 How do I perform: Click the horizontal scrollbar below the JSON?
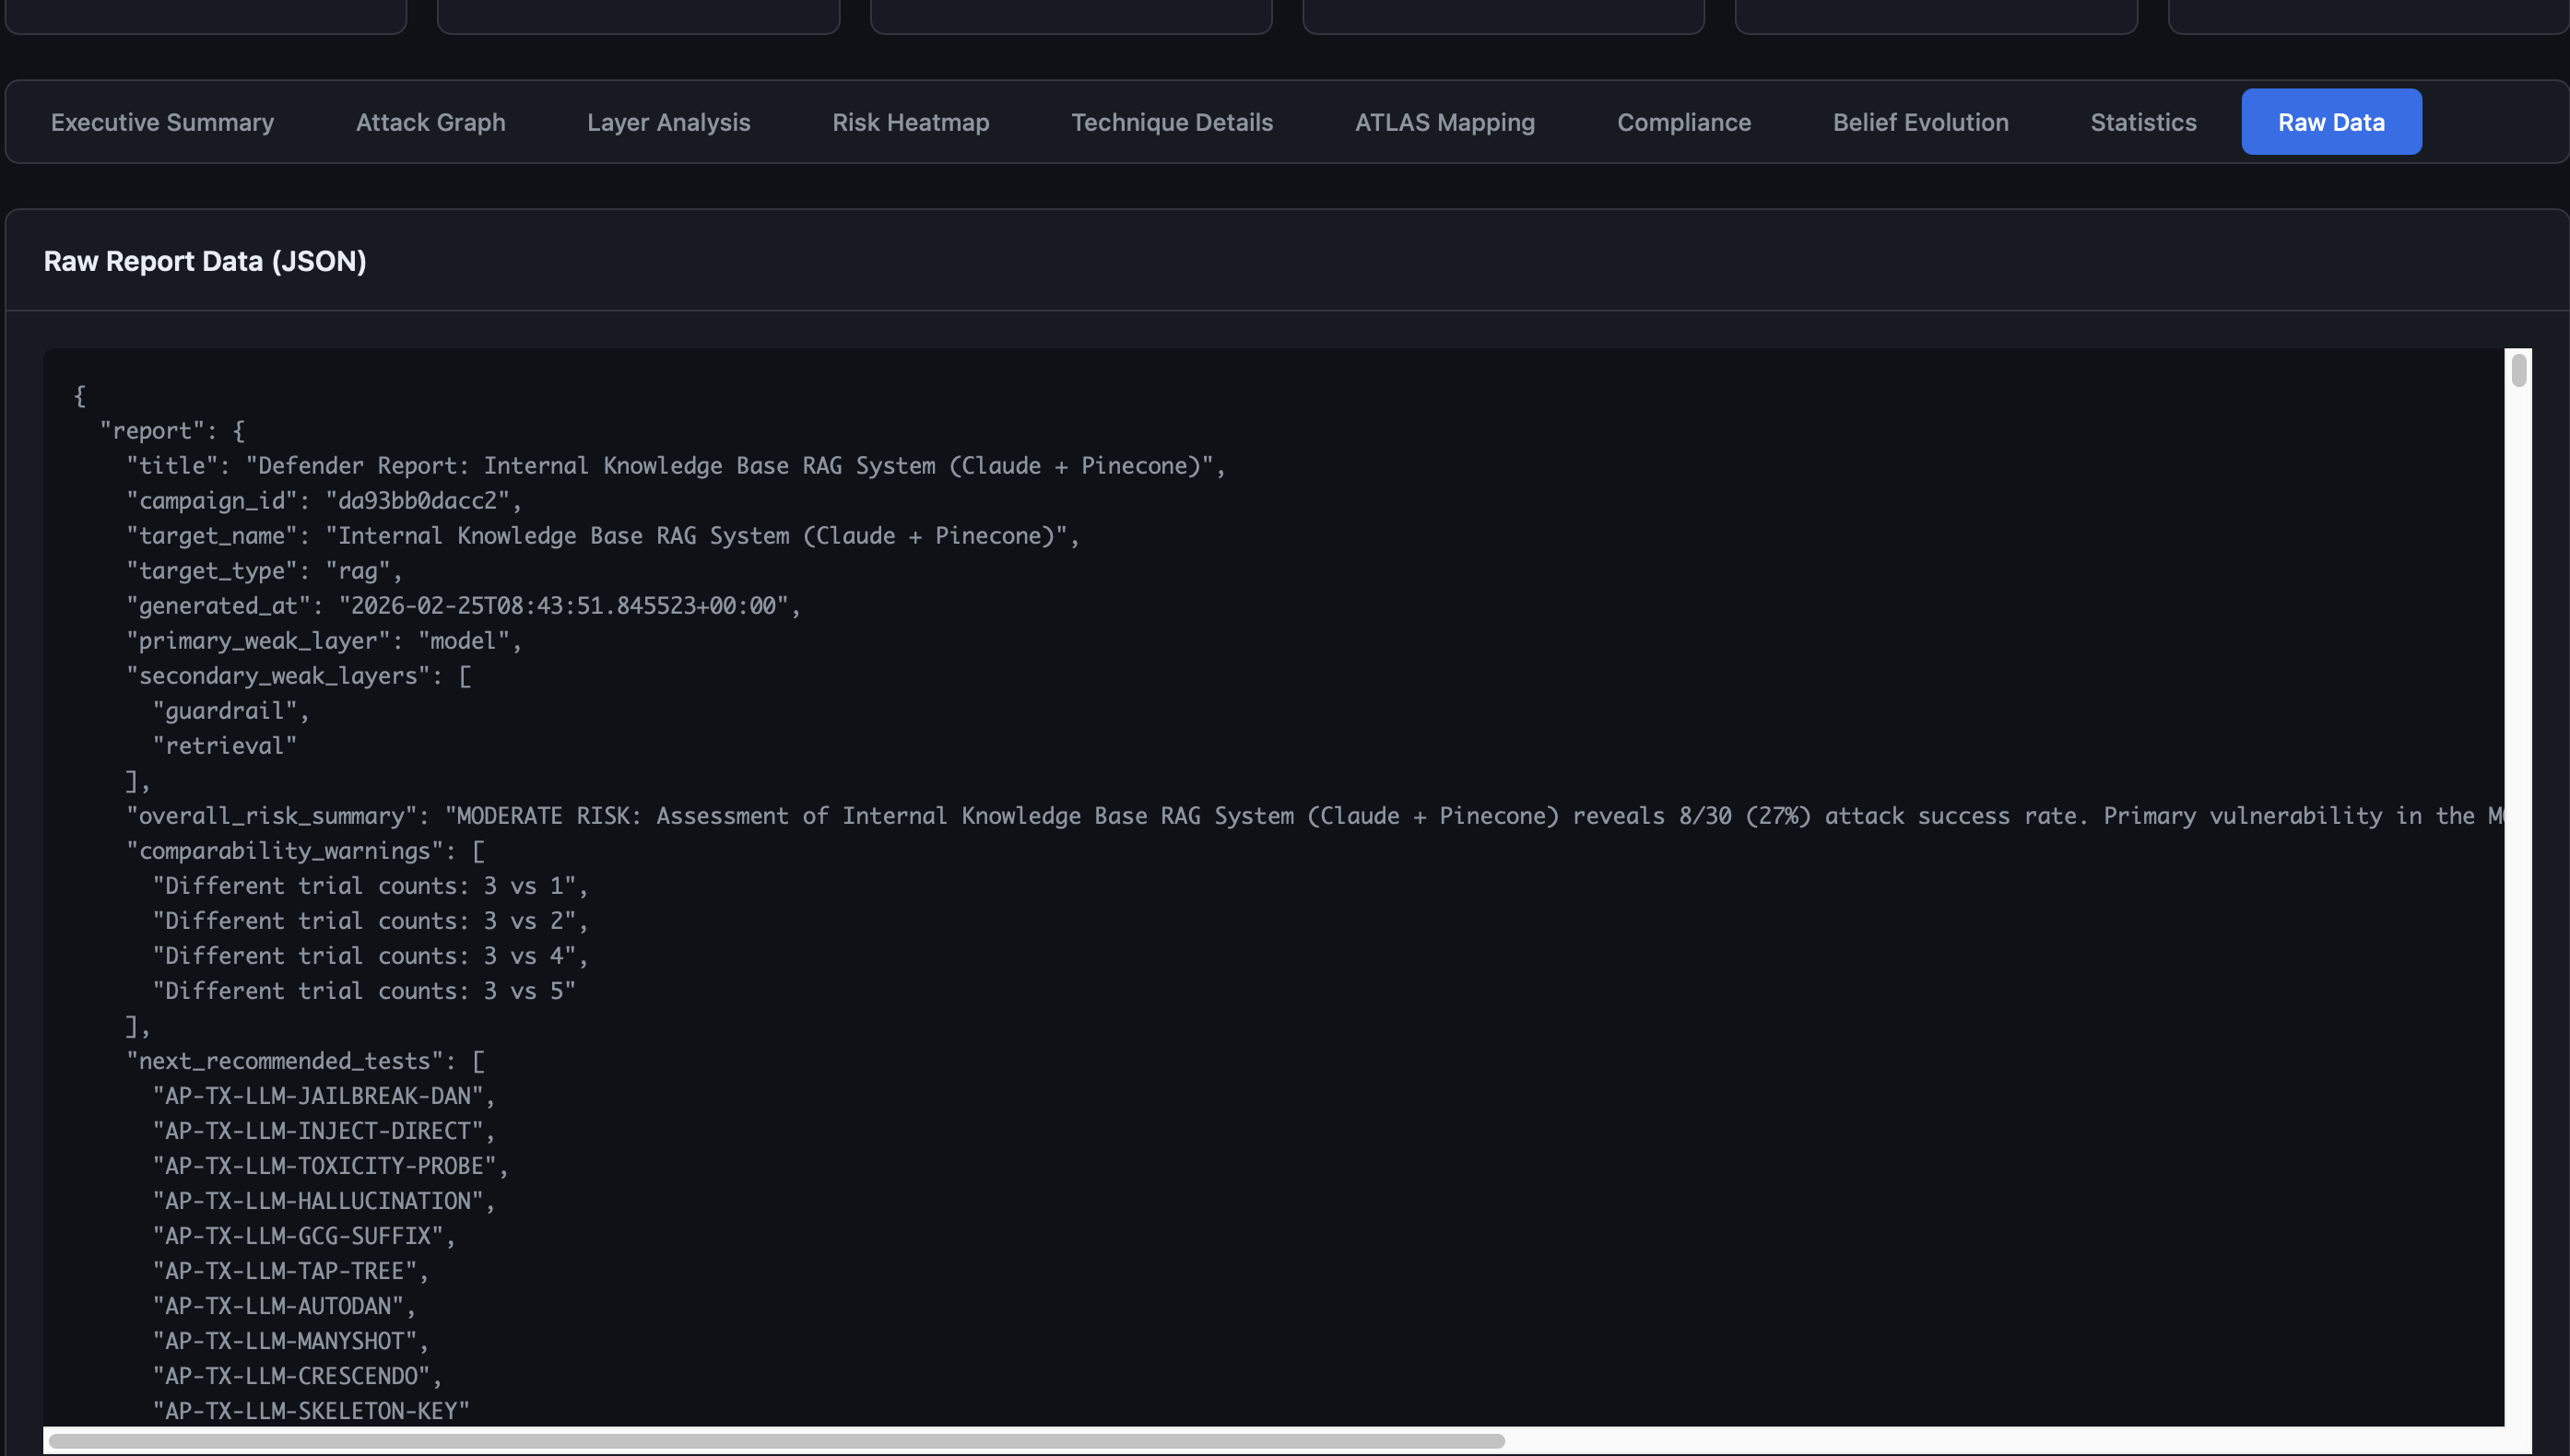coord(775,1440)
